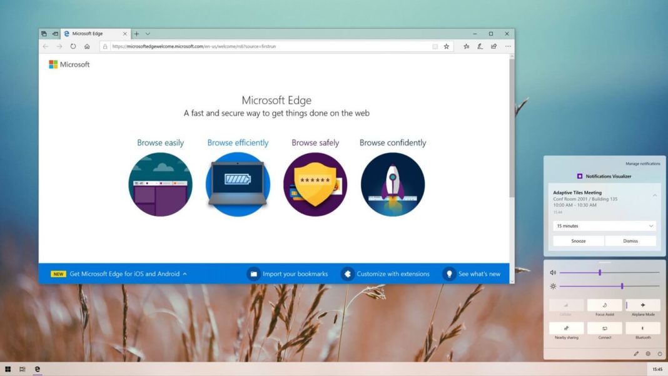Adjust the brightness slider
The height and width of the screenshot is (376, 668).
(x=622, y=286)
